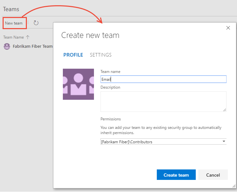Click the Permissions label text
The width and height of the screenshot is (237, 192).
pyautogui.click(x=111, y=119)
